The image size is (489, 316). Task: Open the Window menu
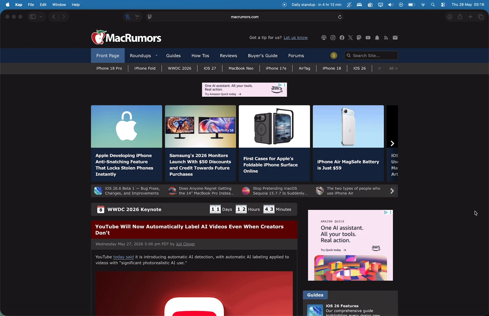pyautogui.click(x=59, y=5)
